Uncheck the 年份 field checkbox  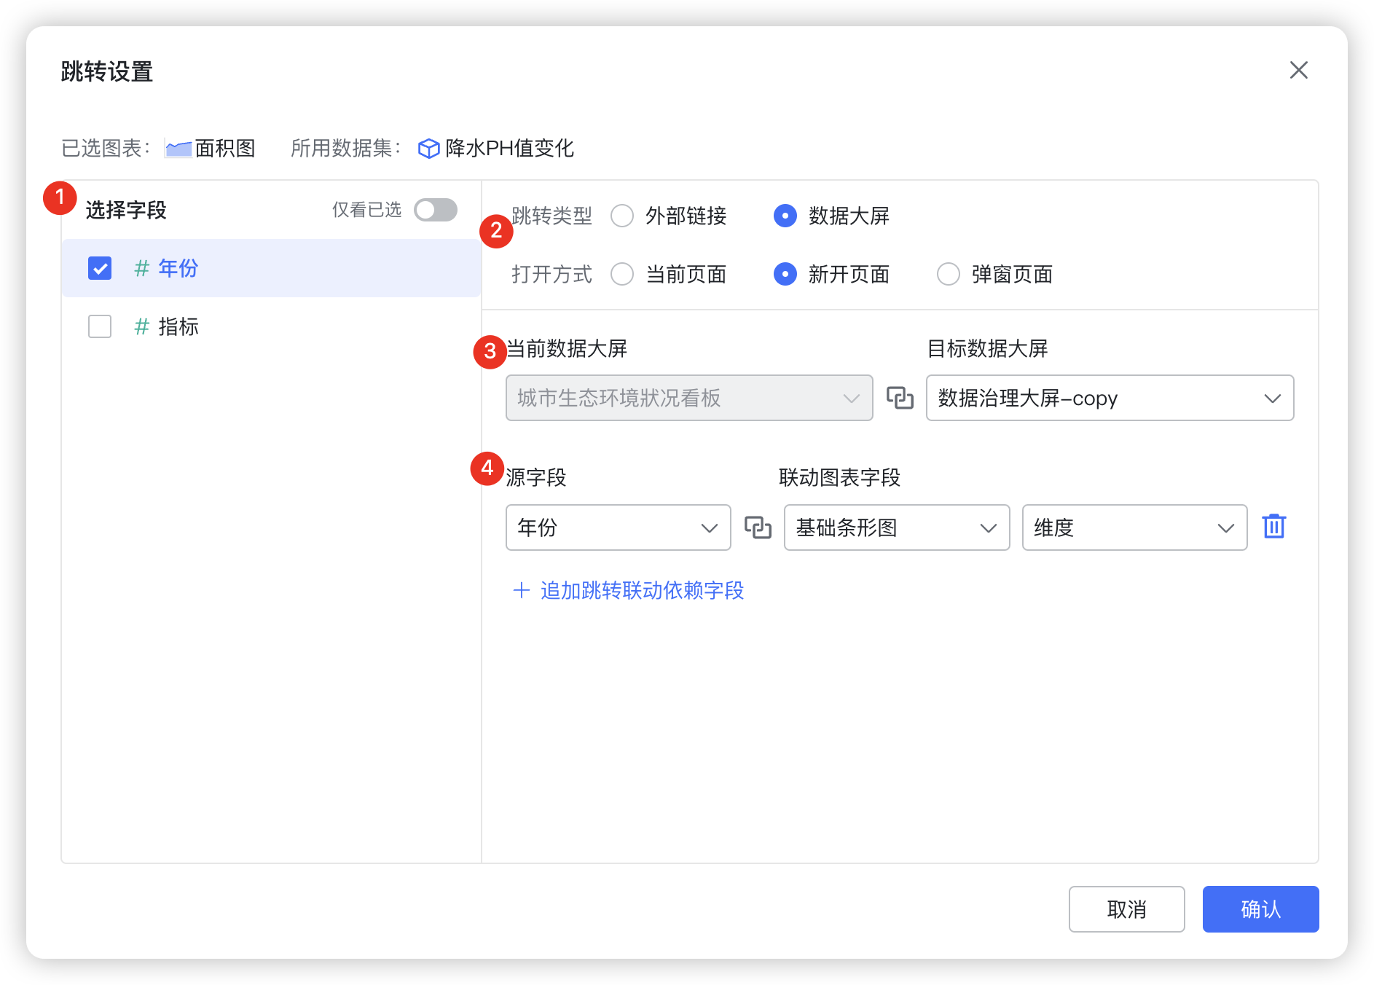(x=100, y=268)
